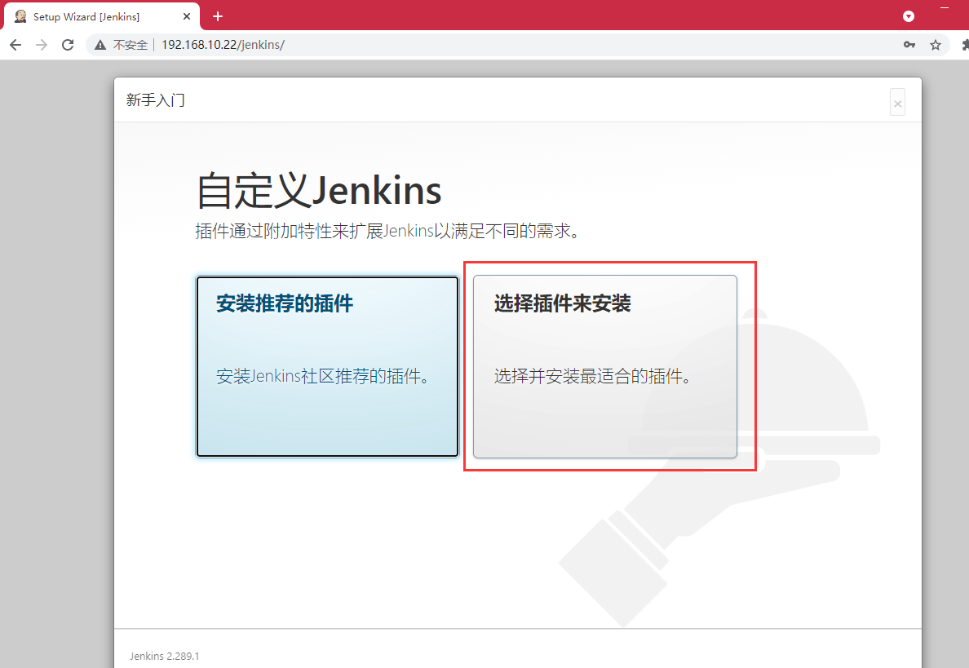
Task: Click the browser forward arrow
Action: pos(42,45)
